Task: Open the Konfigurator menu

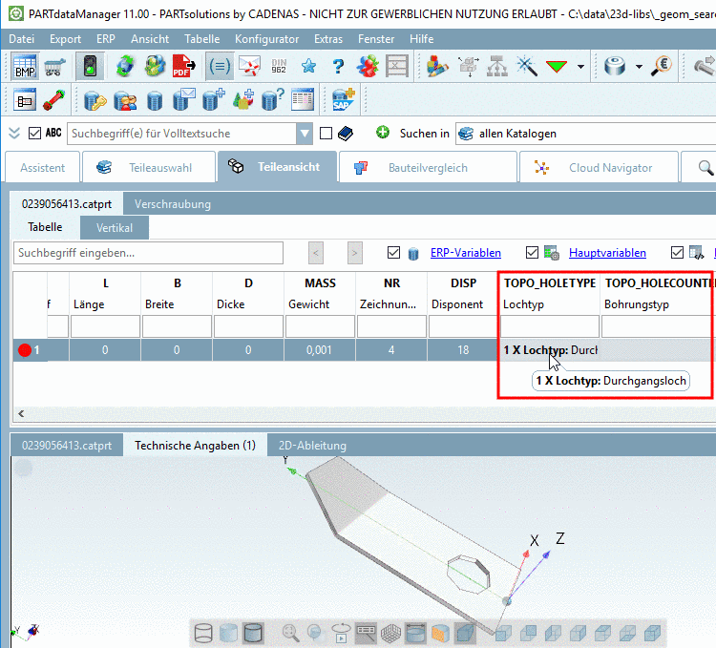Action: pos(266,39)
